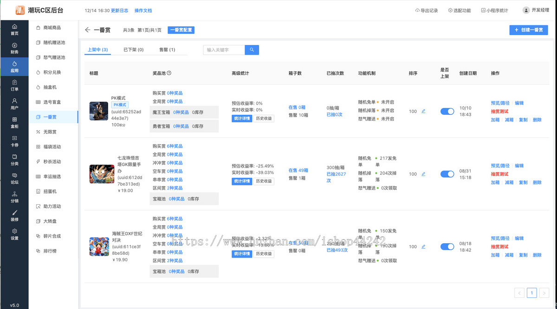Toggle 是否上架 switch for 七龙珠悟吉塔GK

(x=447, y=174)
